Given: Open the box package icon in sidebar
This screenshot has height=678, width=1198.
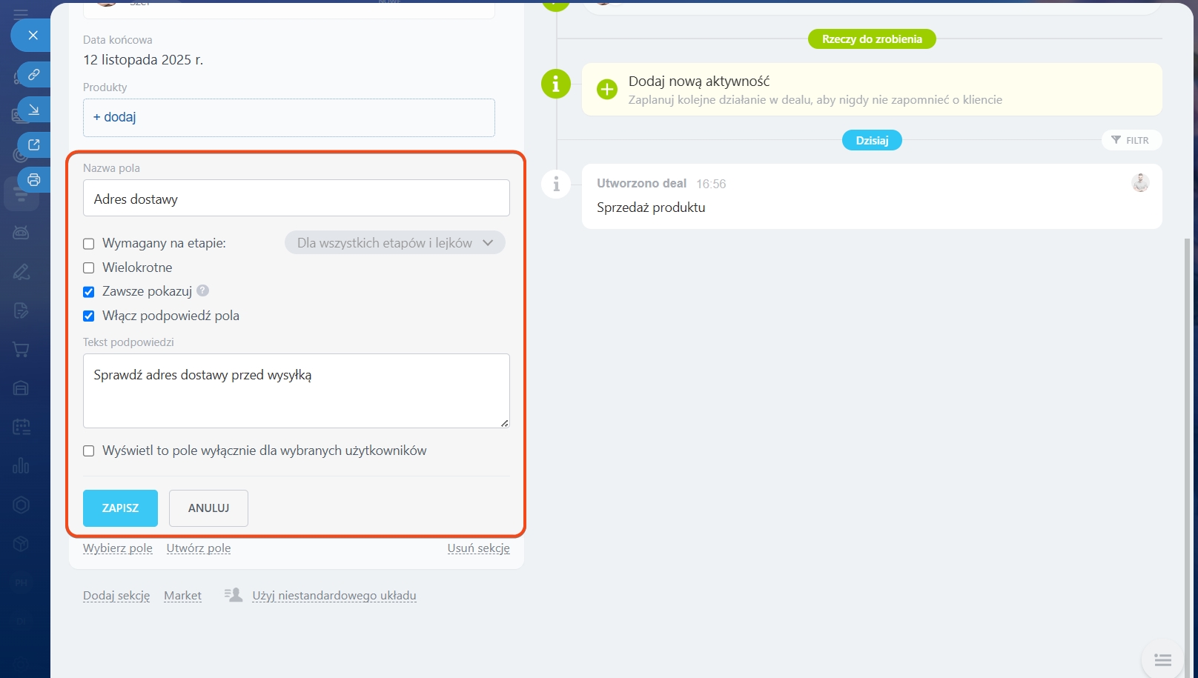Looking at the screenshot, I should click(x=21, y=543).
